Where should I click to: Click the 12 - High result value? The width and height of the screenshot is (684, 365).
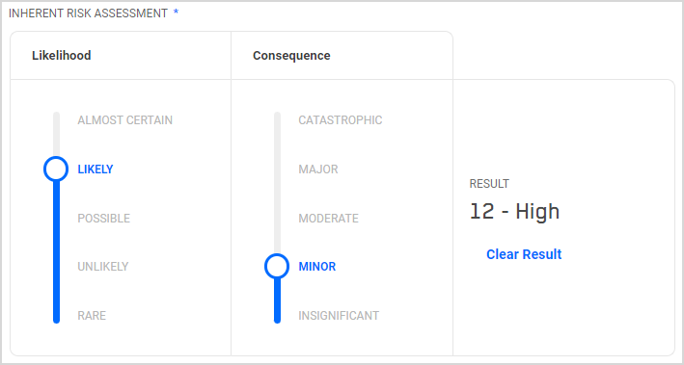[514, 212]
